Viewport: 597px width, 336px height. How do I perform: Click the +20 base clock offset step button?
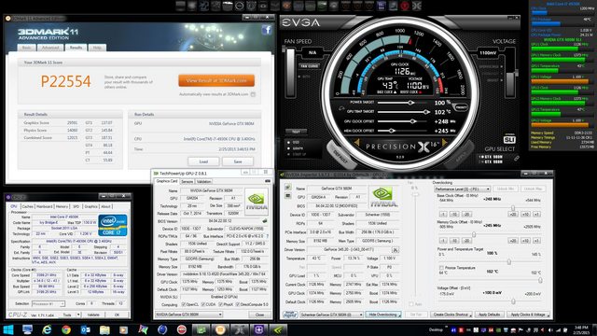[513, 214]
